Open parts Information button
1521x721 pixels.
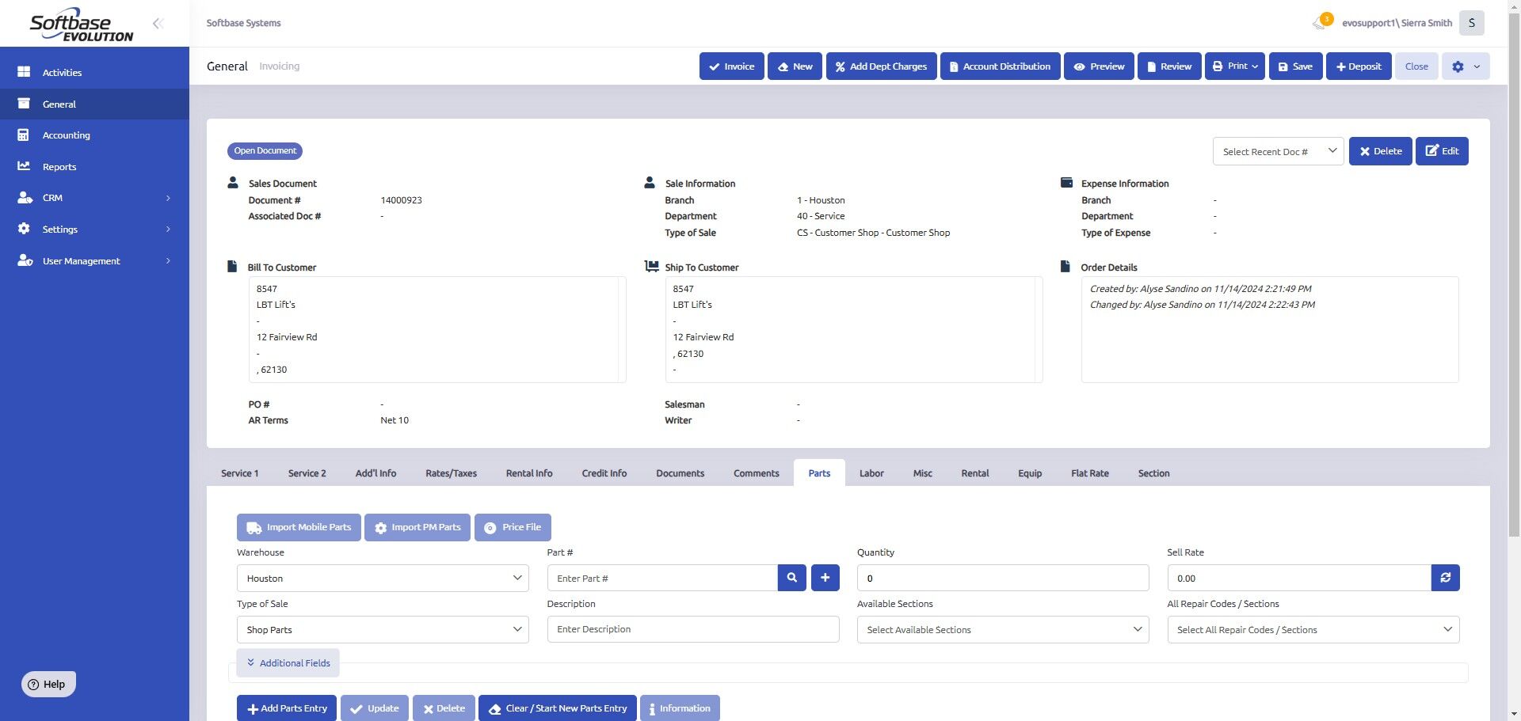(680, 708)
